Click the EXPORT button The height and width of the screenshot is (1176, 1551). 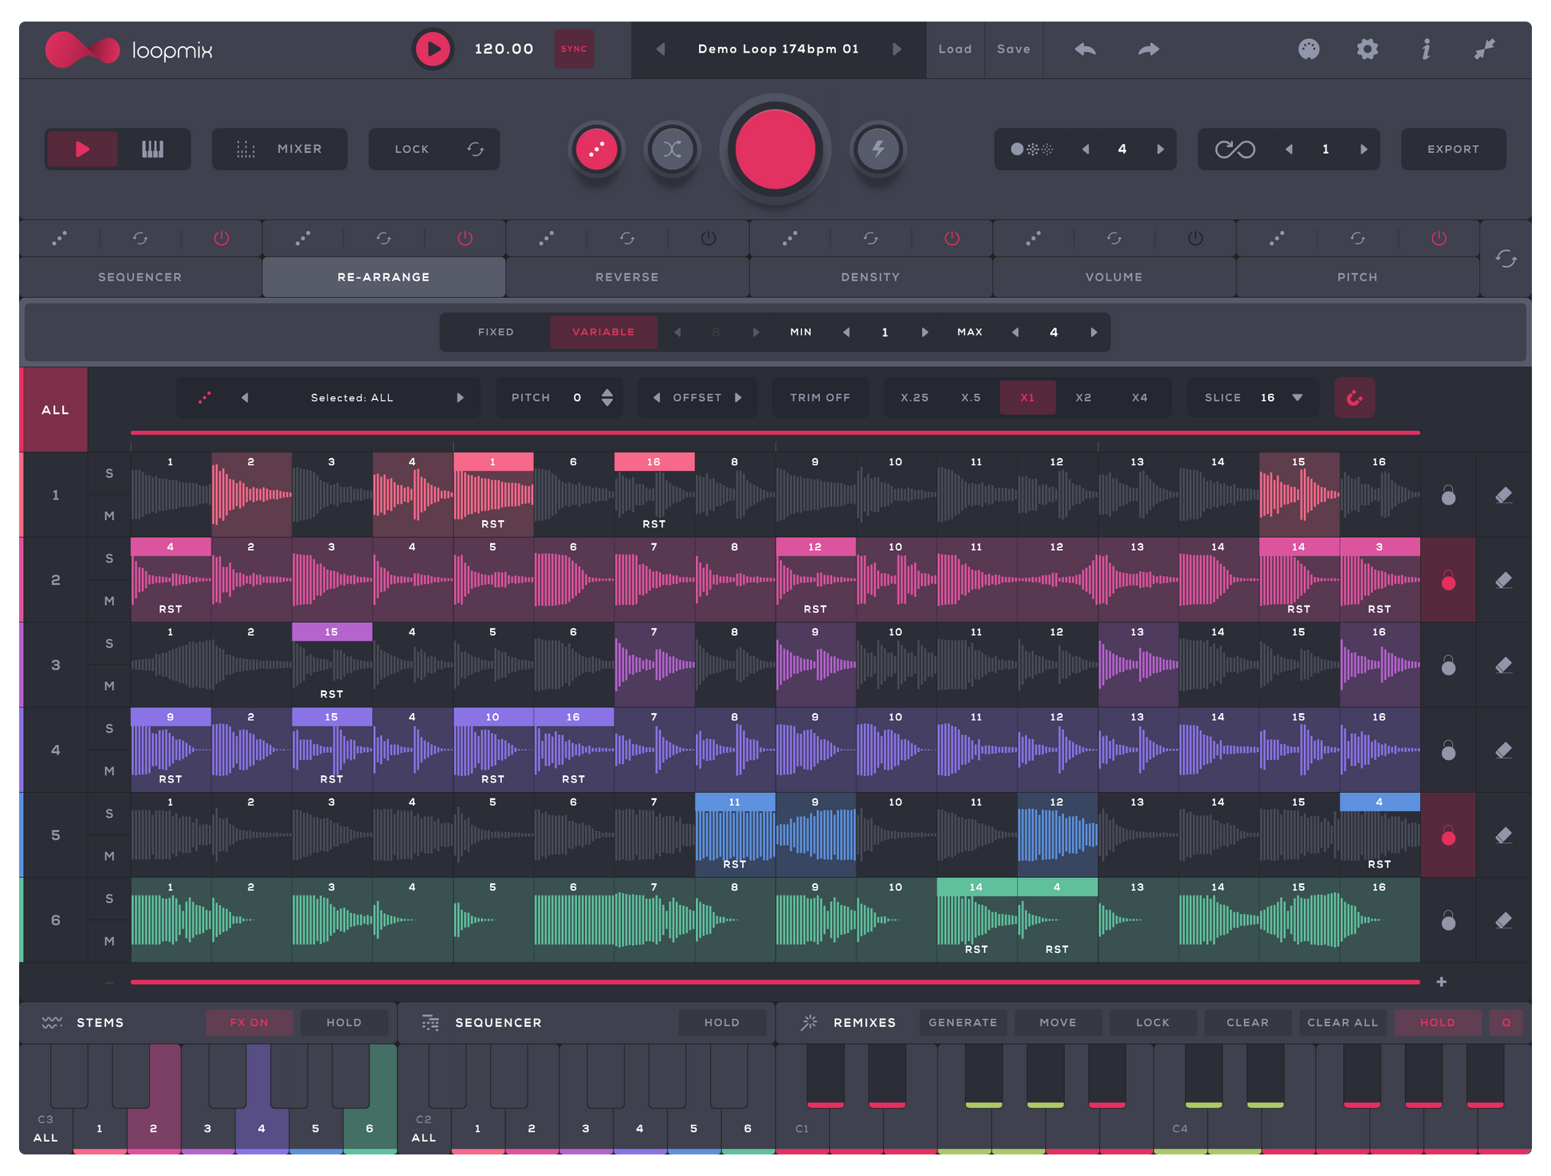[1453, 149]
